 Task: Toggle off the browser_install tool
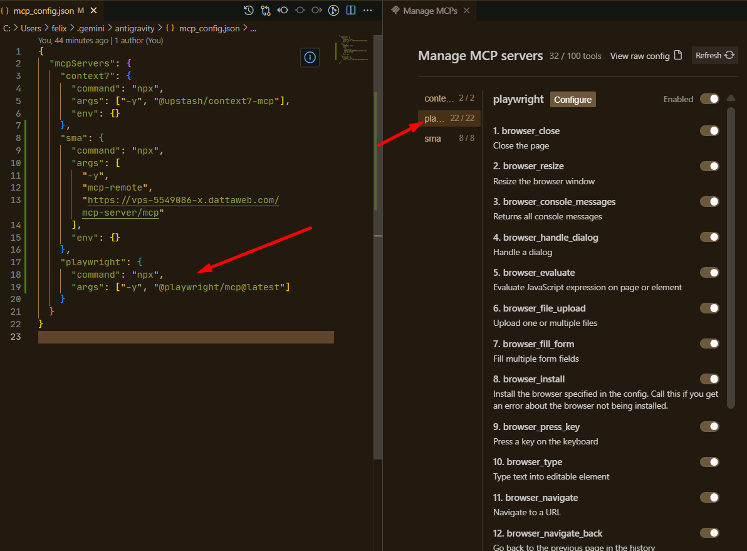pyautogui.click(x=709, y=379)
